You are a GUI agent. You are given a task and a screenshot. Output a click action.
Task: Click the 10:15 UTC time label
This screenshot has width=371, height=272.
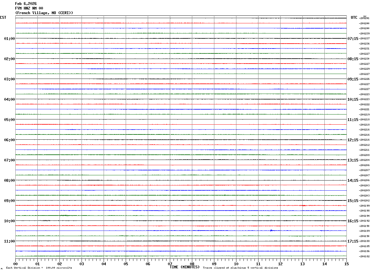click(x=353, y=99)
